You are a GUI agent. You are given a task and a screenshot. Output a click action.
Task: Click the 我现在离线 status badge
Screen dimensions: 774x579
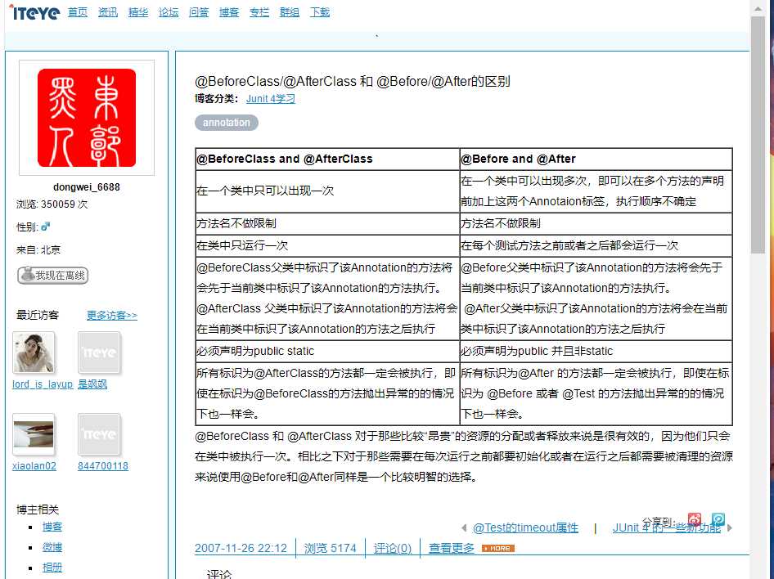pos(53,276)
